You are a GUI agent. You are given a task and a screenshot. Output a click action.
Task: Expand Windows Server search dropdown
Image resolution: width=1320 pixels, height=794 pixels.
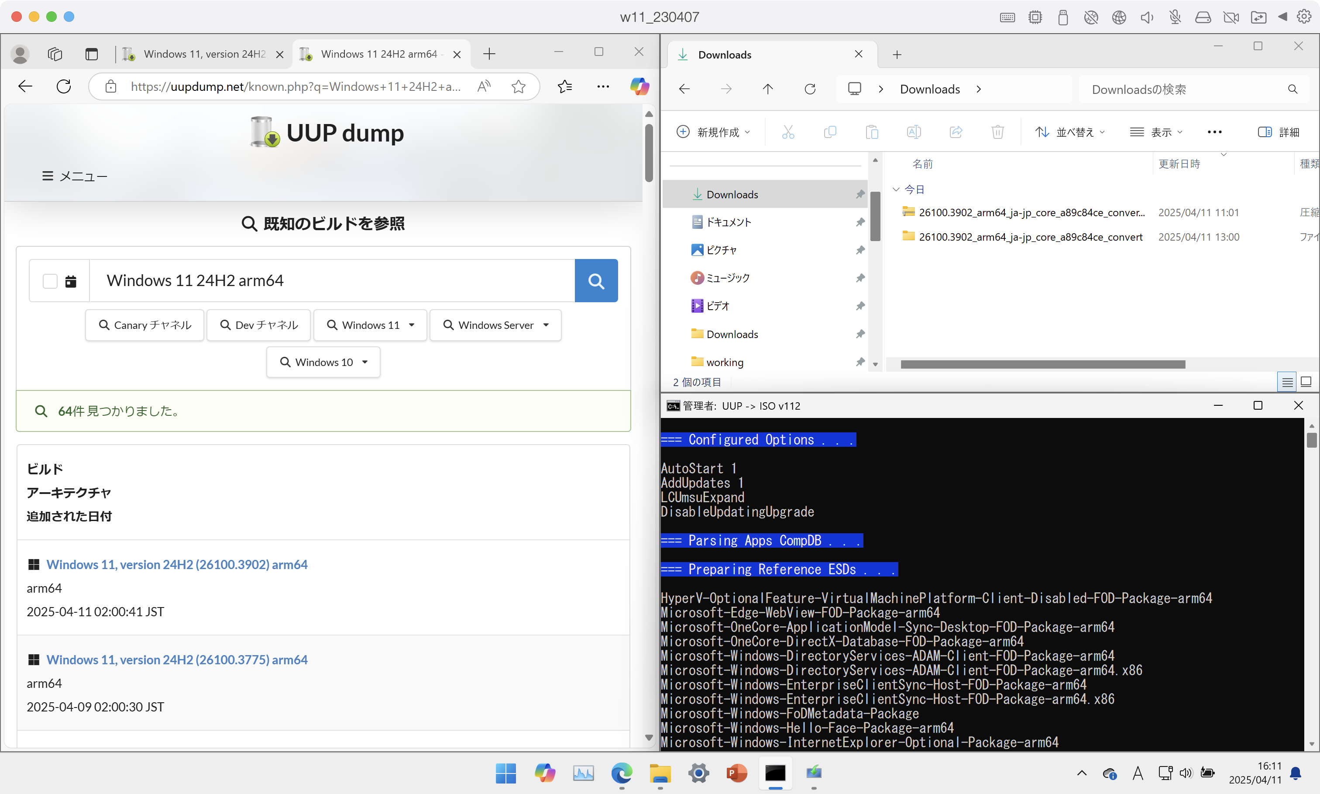coord(495,325)
